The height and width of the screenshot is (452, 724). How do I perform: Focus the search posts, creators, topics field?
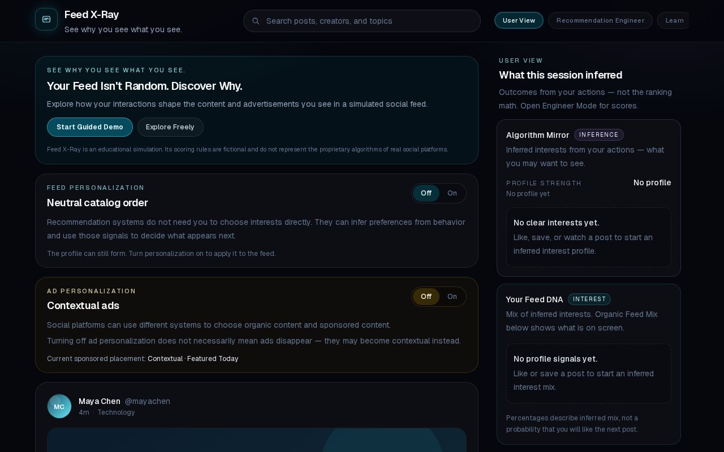click(362, 21)
